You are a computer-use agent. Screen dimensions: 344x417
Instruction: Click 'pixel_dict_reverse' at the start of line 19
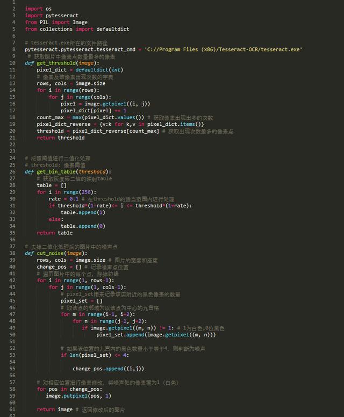point(63,124)
